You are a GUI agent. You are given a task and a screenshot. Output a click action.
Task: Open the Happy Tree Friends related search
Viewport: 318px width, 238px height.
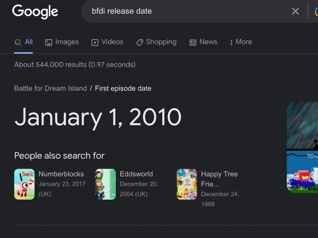(219, 174)
